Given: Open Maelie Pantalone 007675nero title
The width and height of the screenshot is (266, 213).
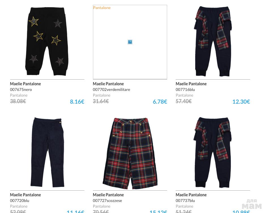Looking at the screenshot, I should point(25,84).
